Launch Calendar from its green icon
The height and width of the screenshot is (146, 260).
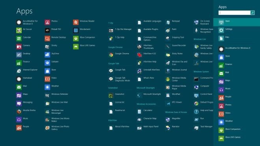point(19,39)
